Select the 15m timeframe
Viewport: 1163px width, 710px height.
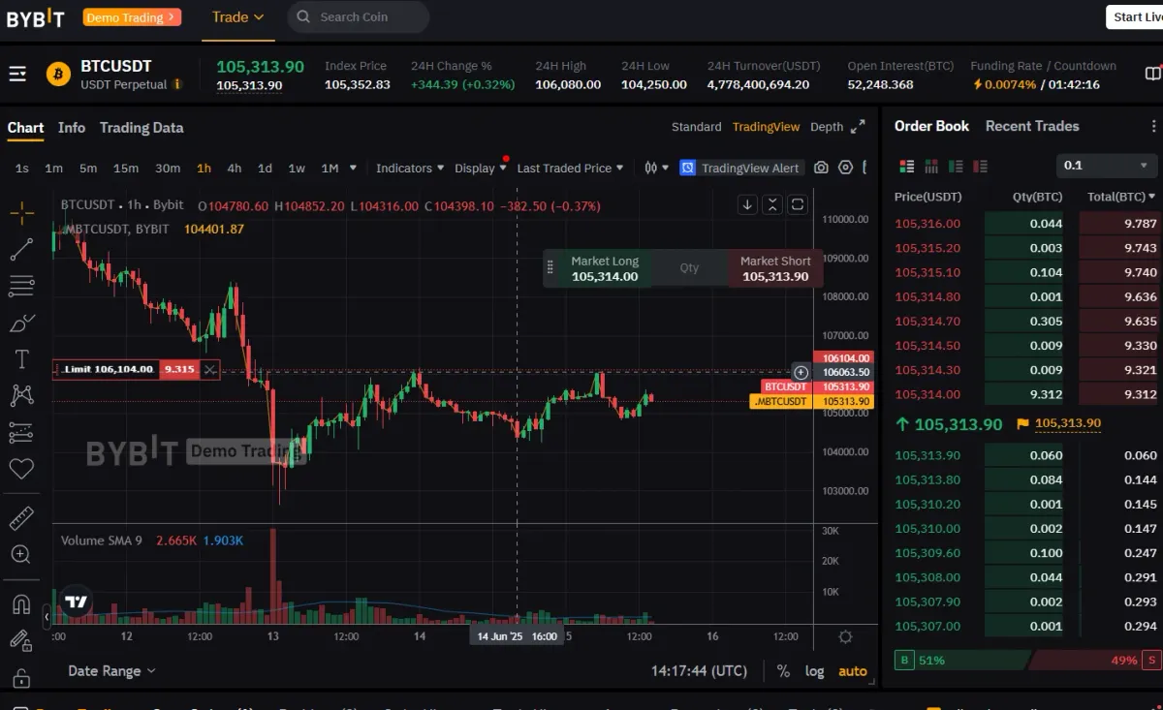point(126,168)
